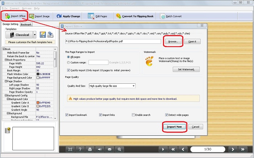
Task: Click the Classical template button
Action: coord(19,35)
